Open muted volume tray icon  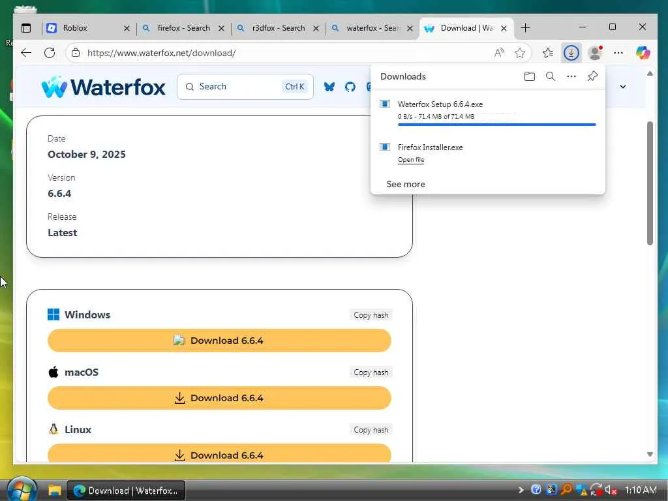tap(611, 491)
